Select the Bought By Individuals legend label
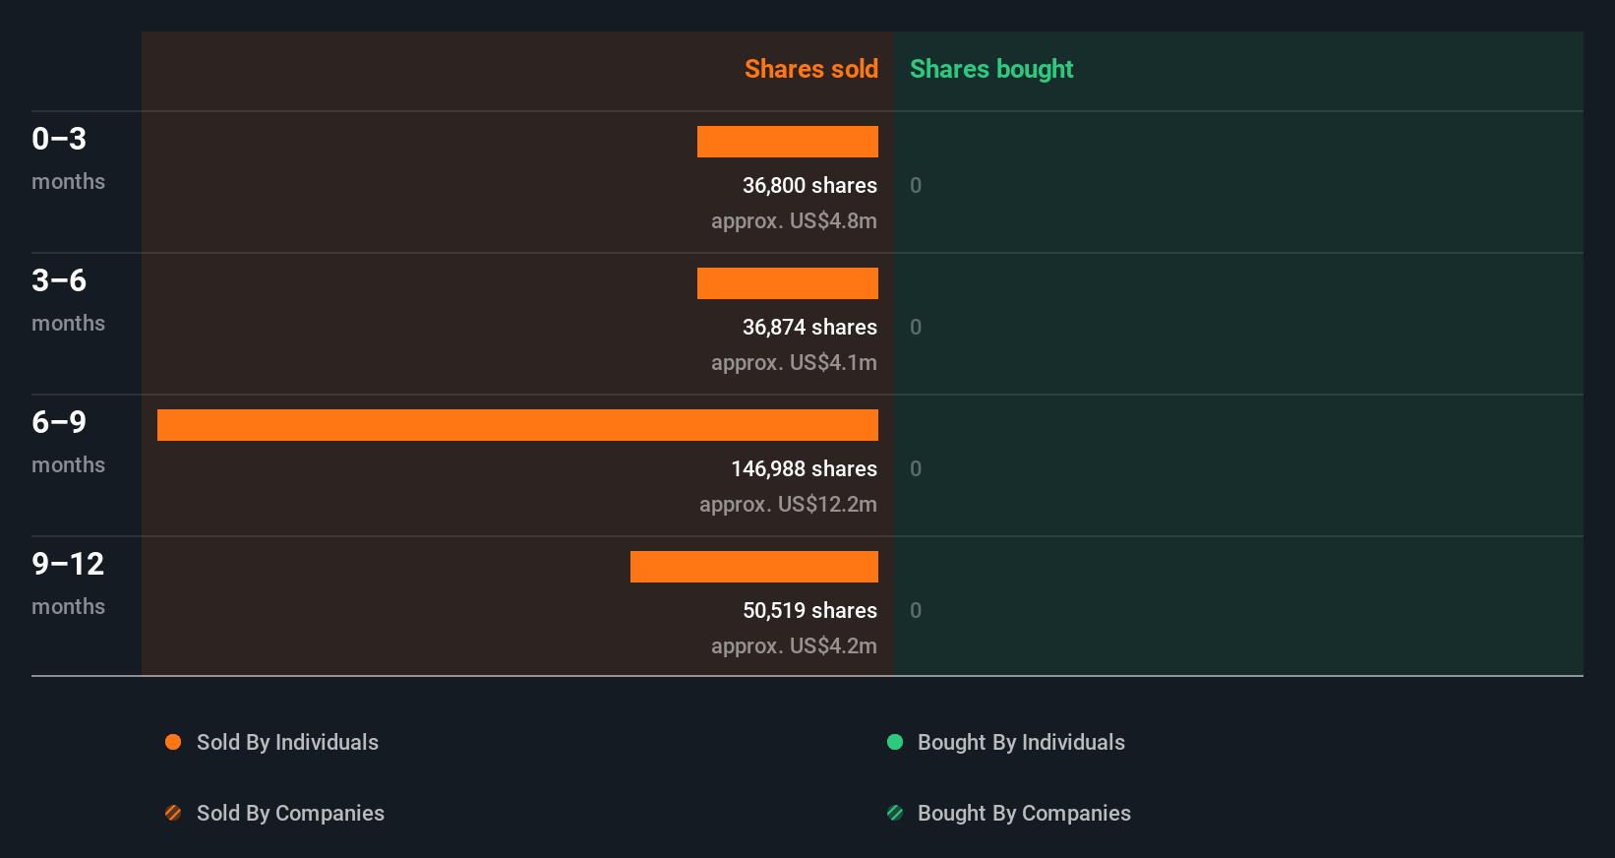 (1021, 743)
